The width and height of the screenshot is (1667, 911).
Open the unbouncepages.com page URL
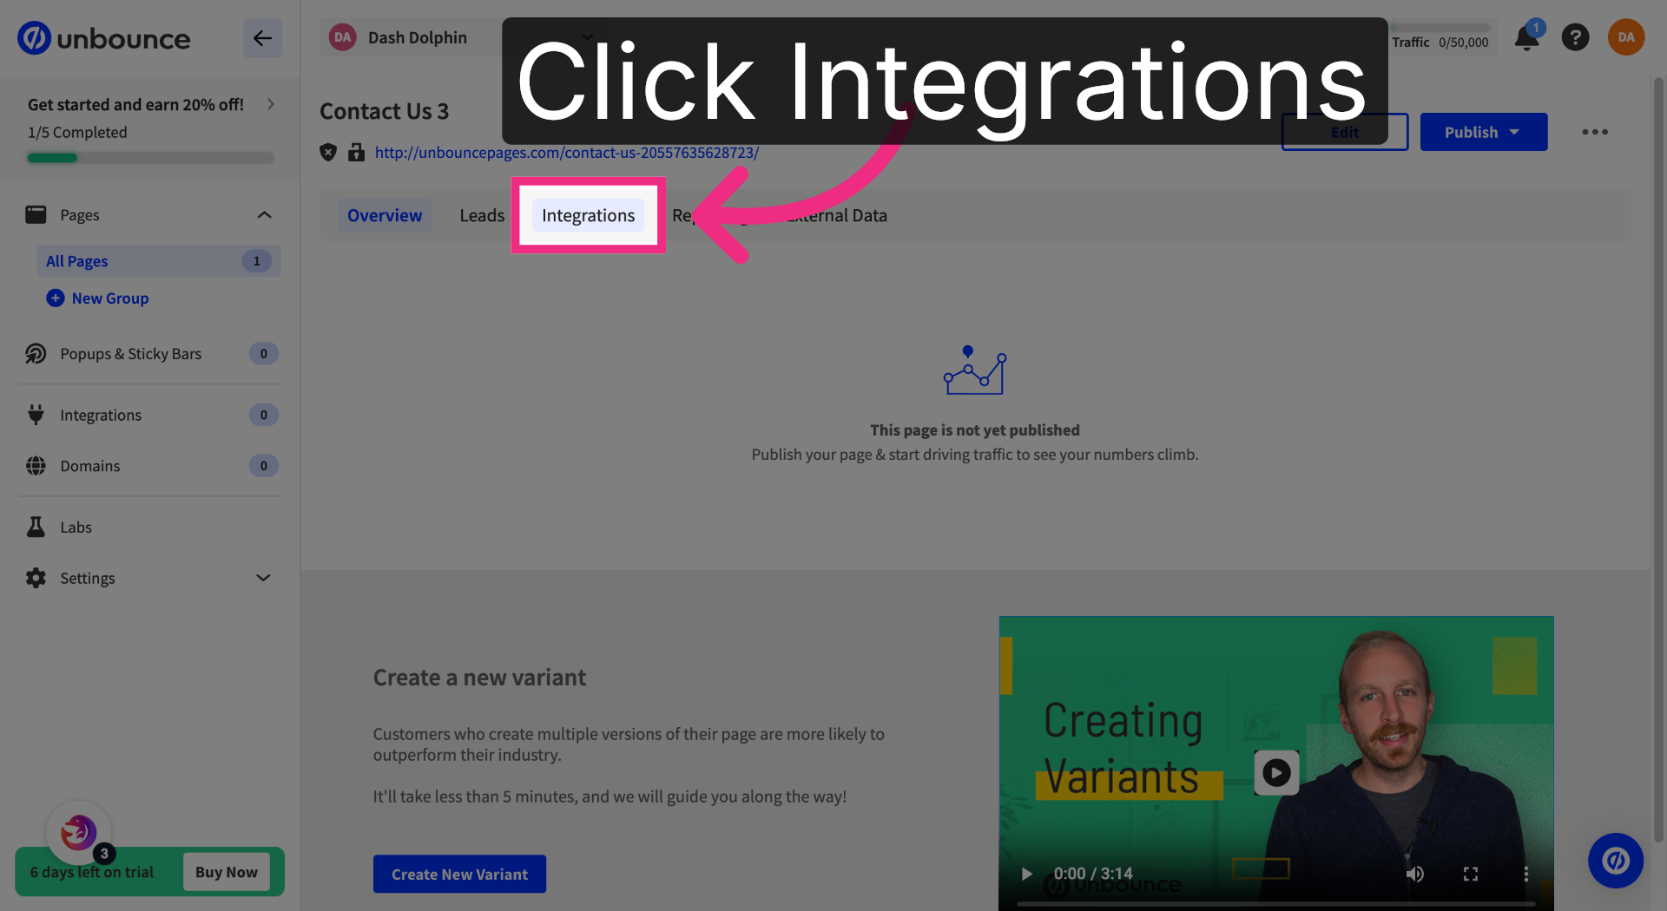click(x=567, y=153)
